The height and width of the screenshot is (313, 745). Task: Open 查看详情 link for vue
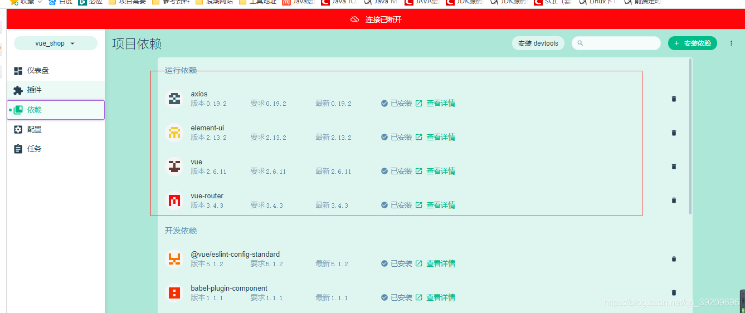click(435, 171)
